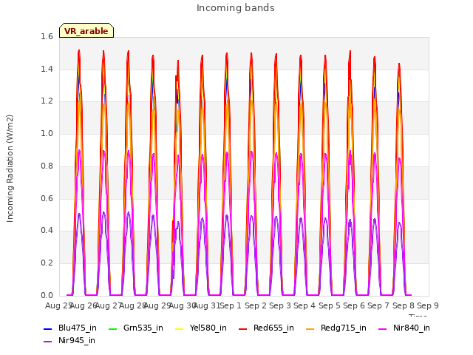Toggle the Blu475_in legend entry

click(70, 328)
